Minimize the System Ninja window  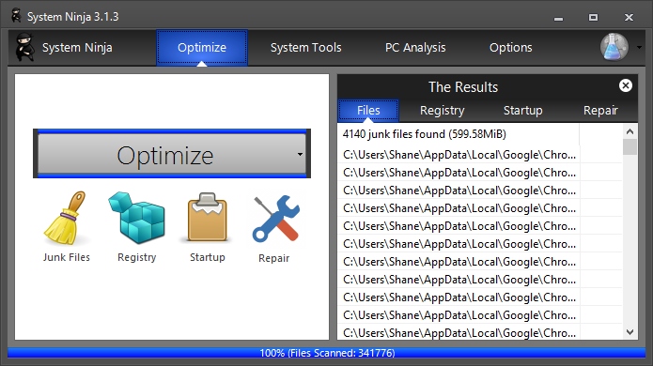[558, 18]
